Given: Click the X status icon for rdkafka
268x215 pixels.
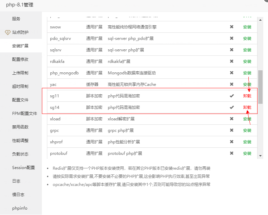Looking at the screenshot, I should point(232,62).
